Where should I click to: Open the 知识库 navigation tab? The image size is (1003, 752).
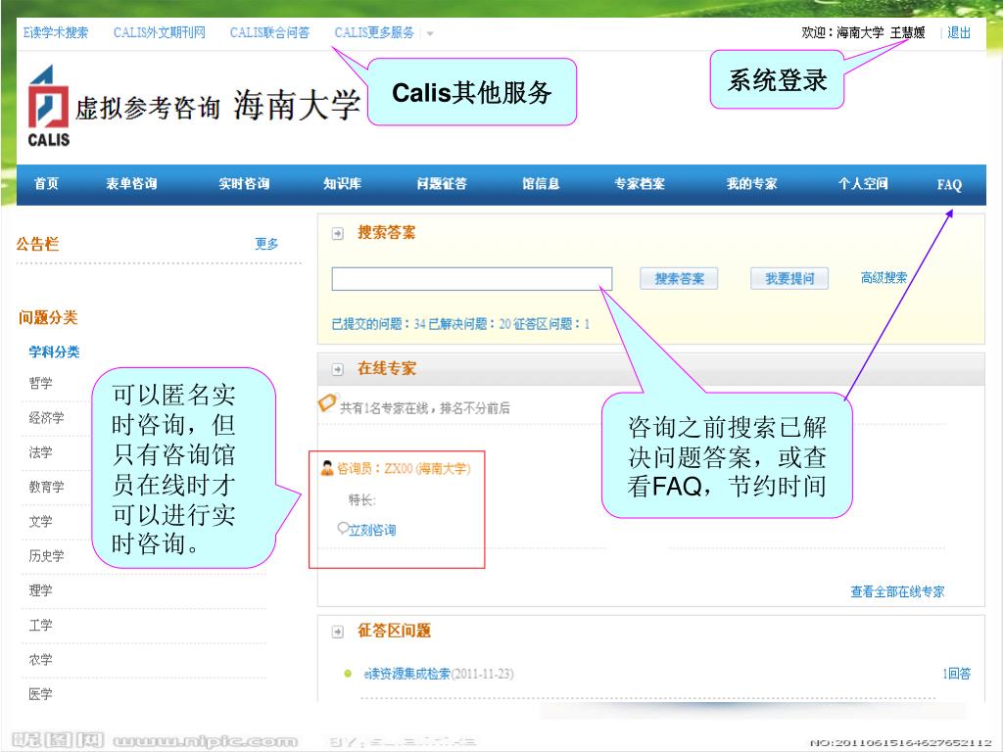[343, 184]
